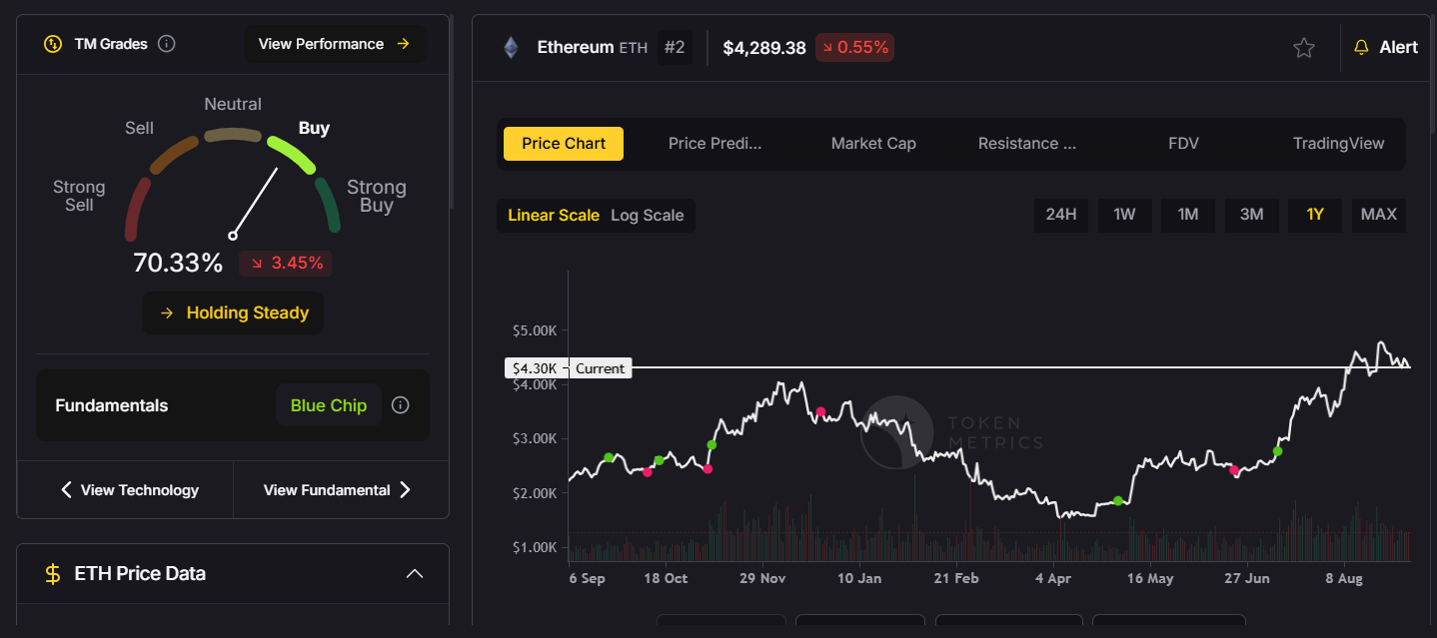Go to View Technology
Image resolution: width=1437 pixels, height=638 pixels.
(130, 490)
